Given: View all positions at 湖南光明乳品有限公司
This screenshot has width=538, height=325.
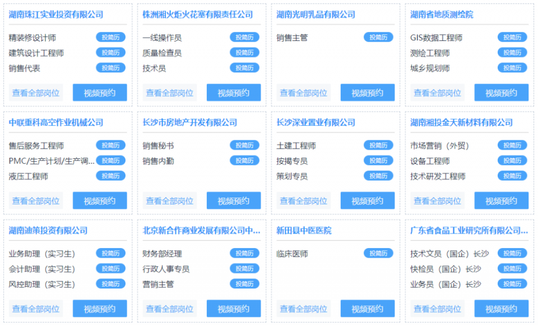Looking at the screenshot, I should [303, 93].
